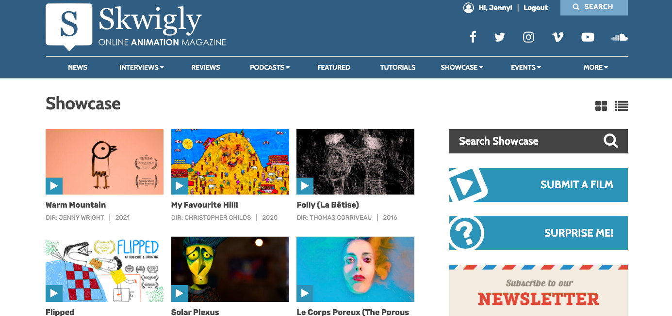
Task: Expand the Interviews dropdown menu
Action: pos(142,67)
